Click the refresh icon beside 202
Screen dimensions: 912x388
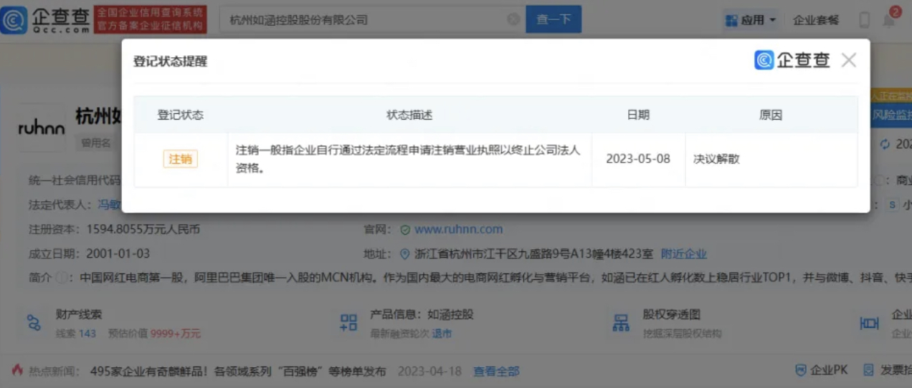coord(884,144)
